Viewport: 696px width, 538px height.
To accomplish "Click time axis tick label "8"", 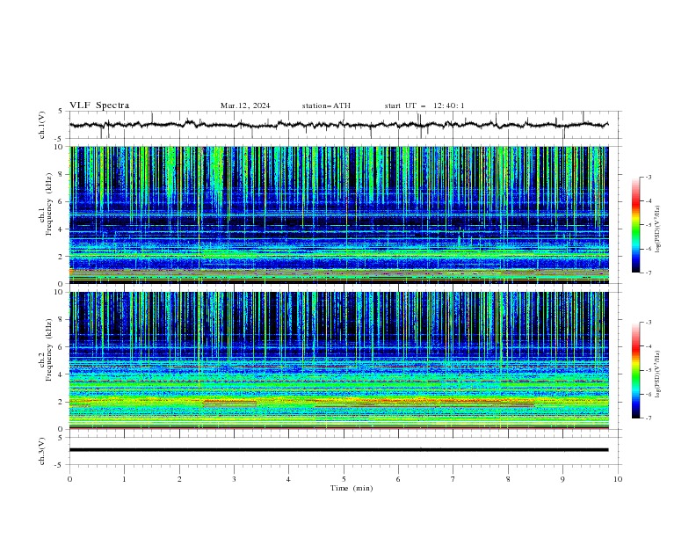I will point(508,479).
